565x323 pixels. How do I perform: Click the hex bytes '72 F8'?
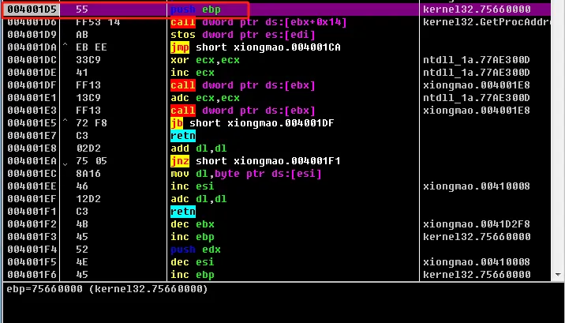pos(92,123)
